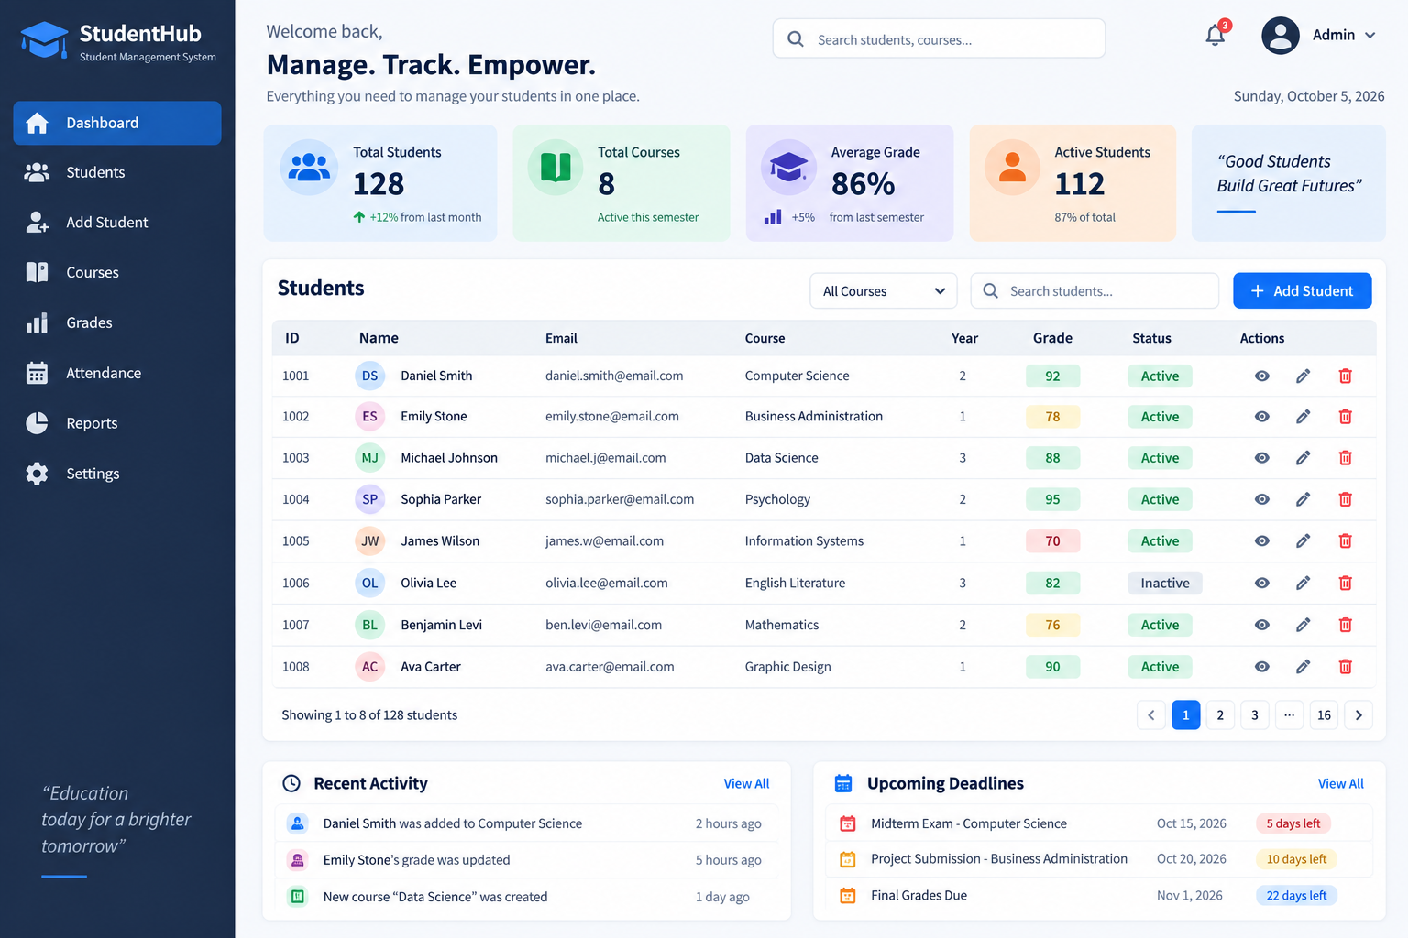View Michael Johnson's details with eye icon
Viewport: 1408px width, 938px height.
coord(1262,458)
